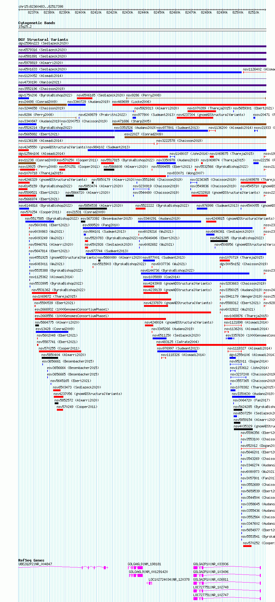Click the Cytogenetic Bands track header
Screen dimensions: 275x602
(x=37, y=23)
